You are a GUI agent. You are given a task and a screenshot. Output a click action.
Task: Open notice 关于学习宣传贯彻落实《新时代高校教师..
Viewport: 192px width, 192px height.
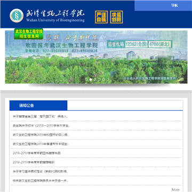click(41, 171)
